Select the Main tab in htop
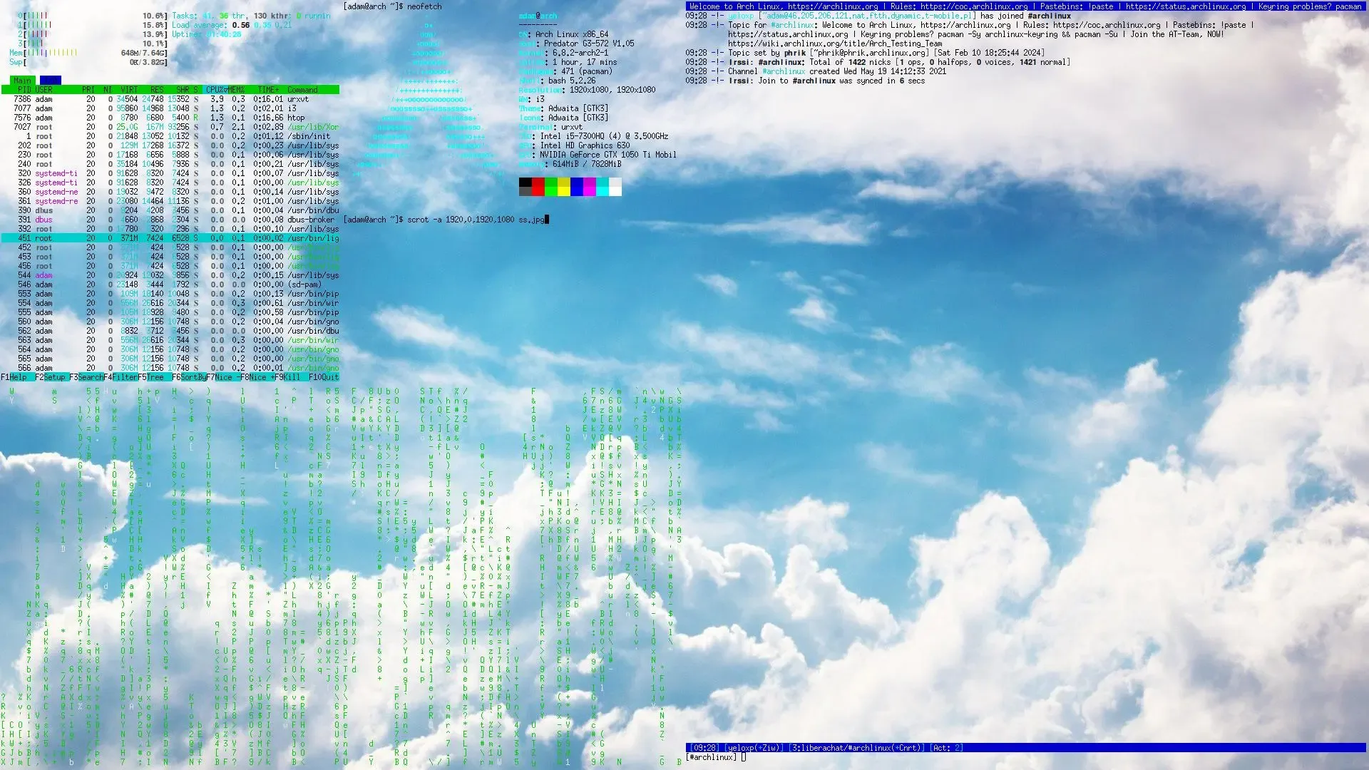1369x770 pixels. coord(23,81)
